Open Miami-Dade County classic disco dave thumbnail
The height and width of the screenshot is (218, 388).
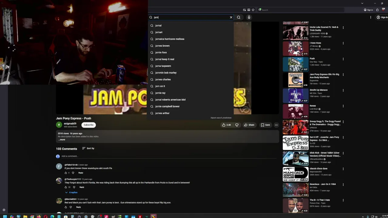click(296, 174)
